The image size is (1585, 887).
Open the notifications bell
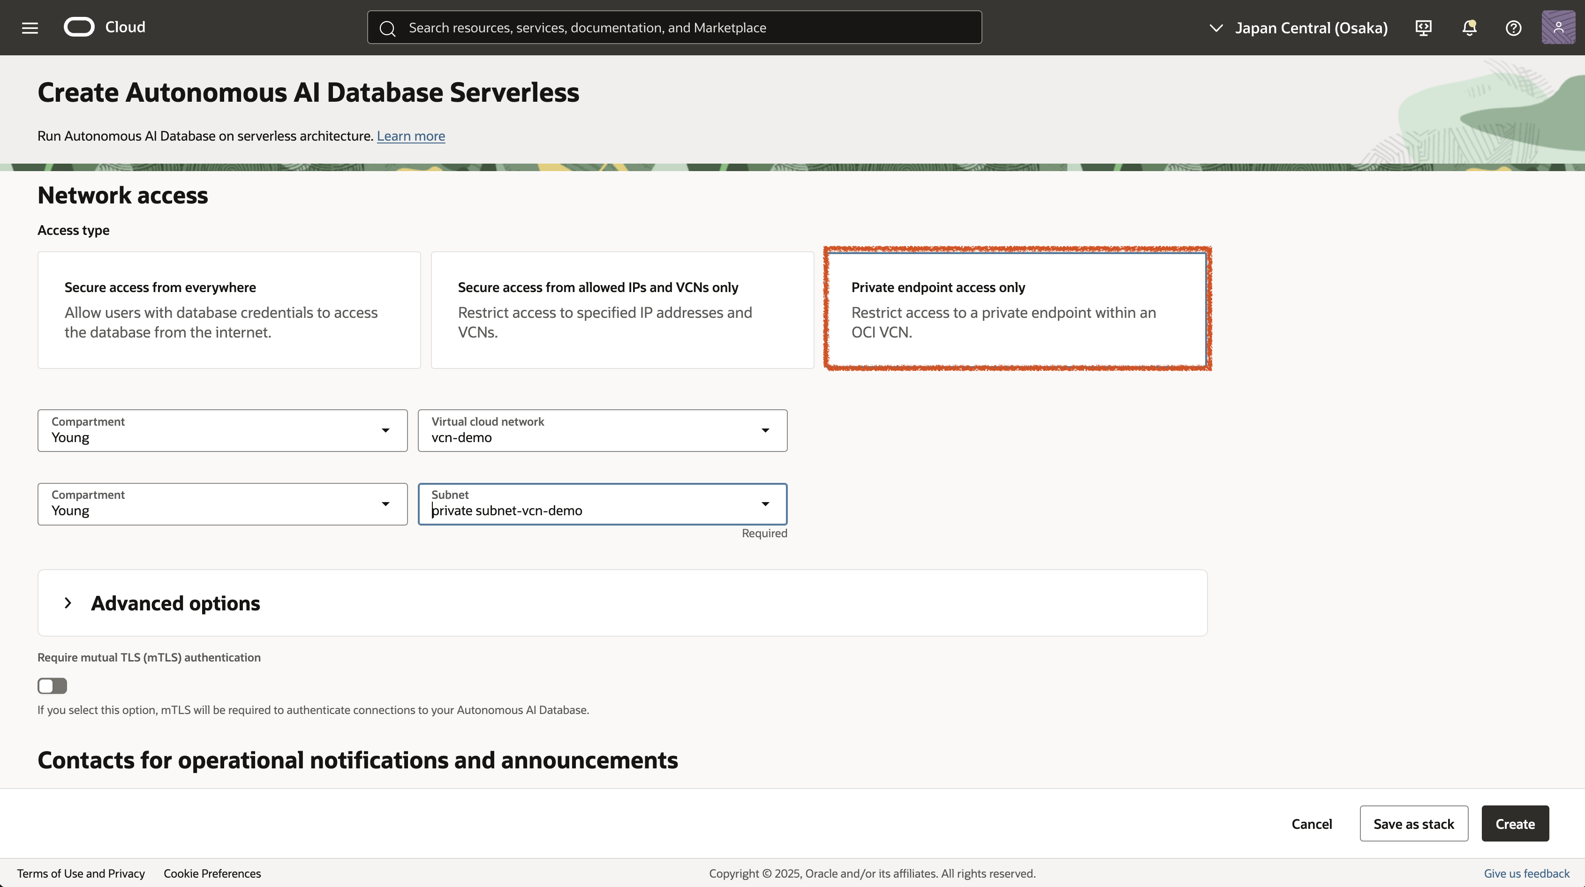(1469, 28)
